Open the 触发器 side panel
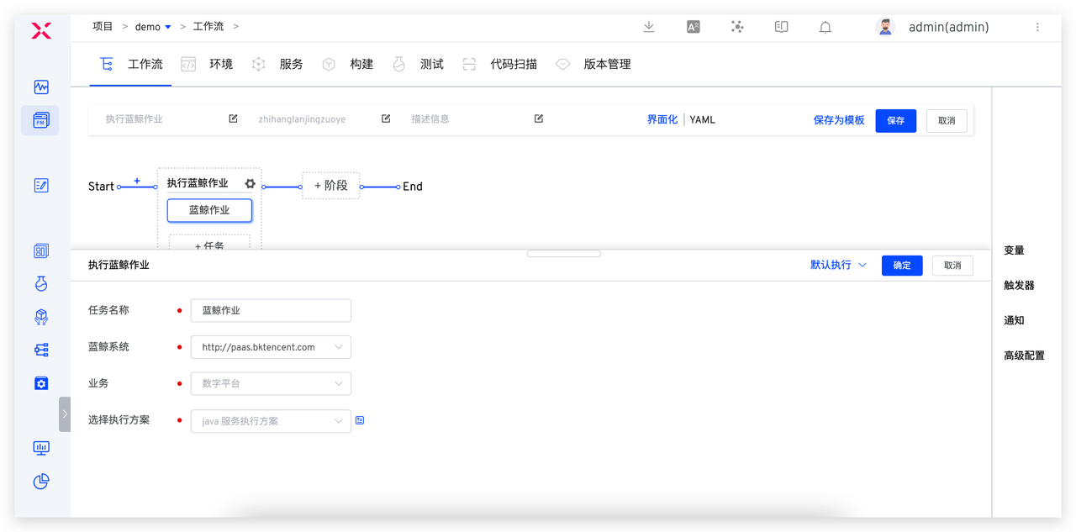This screenshot has width=1076, height=532. tap(1019, 286)
